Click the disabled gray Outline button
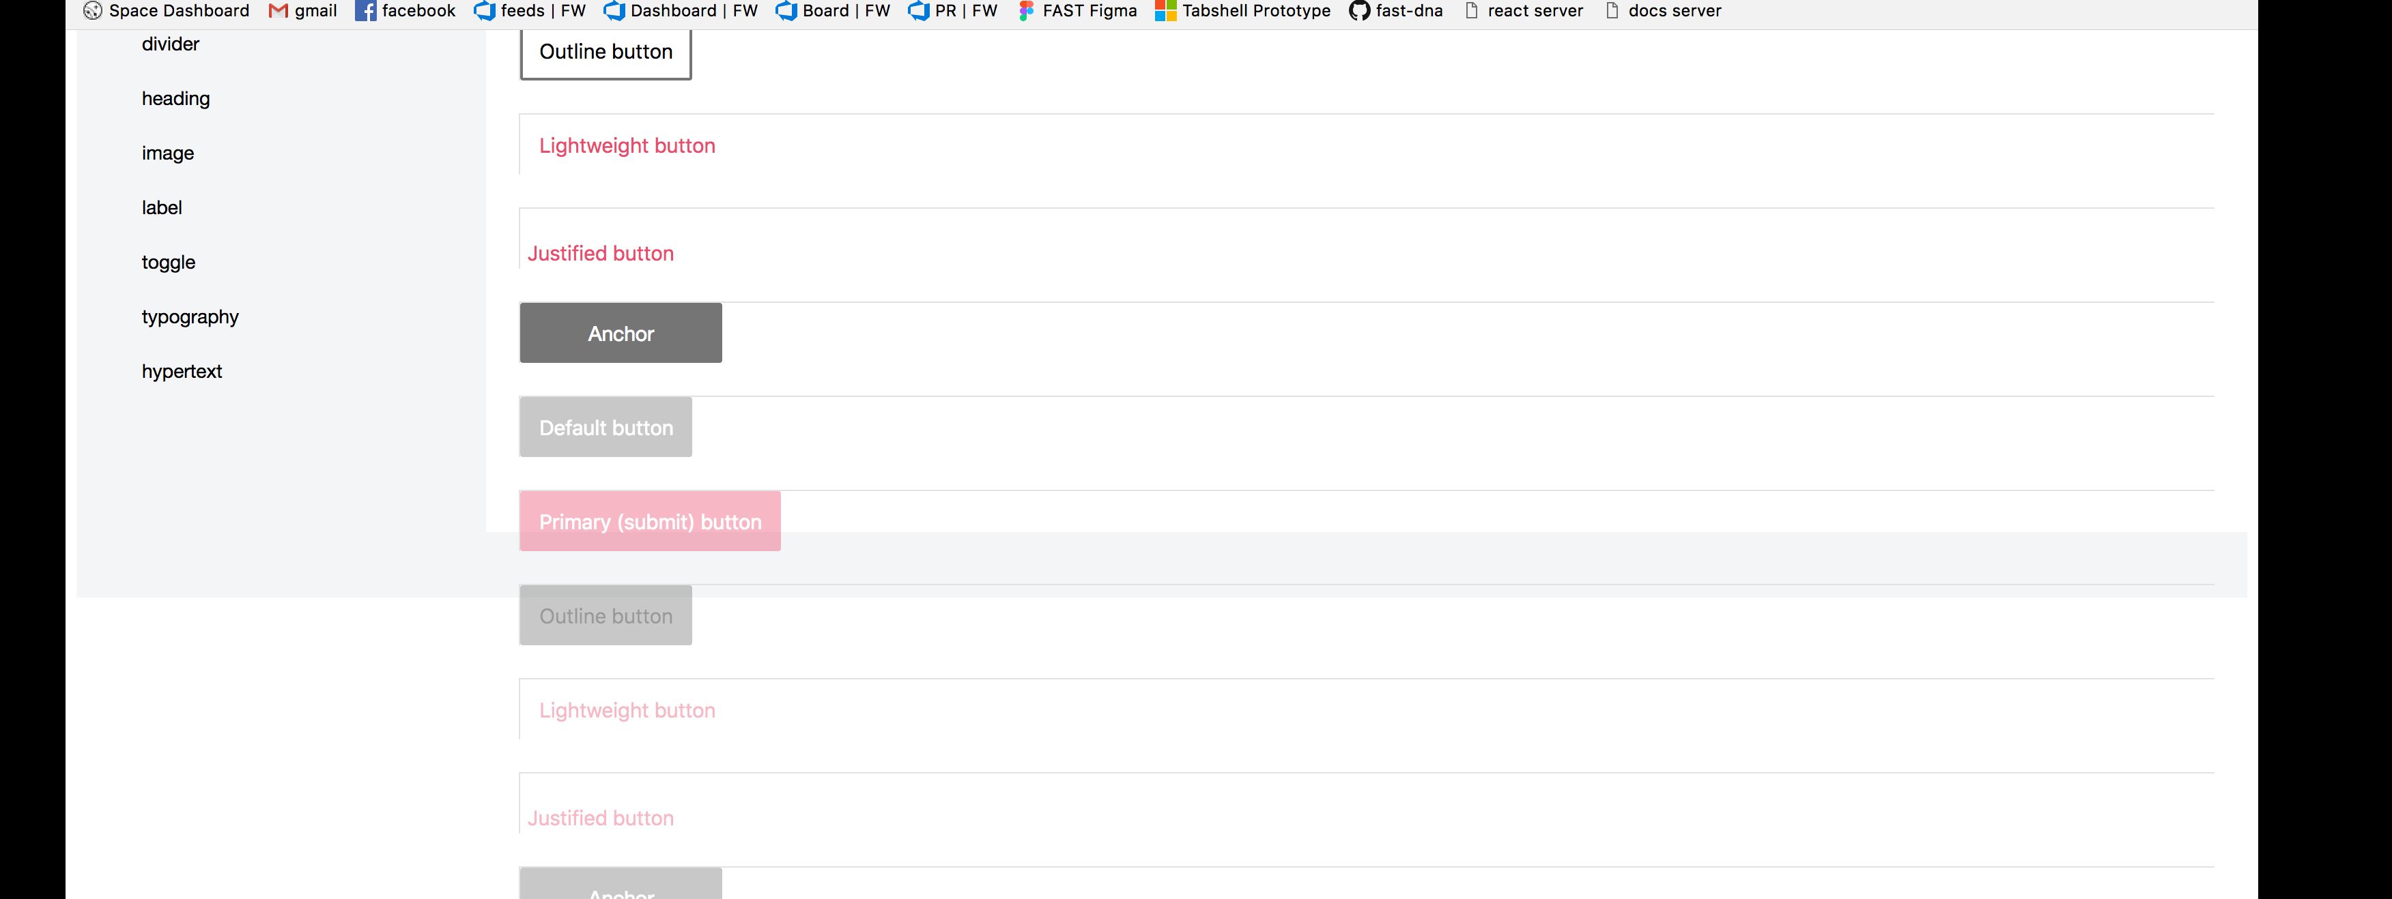 [606, 616]
